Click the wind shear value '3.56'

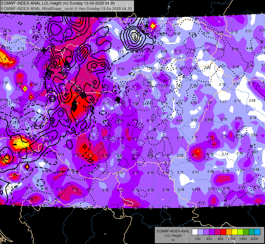[x=105, y=190]
